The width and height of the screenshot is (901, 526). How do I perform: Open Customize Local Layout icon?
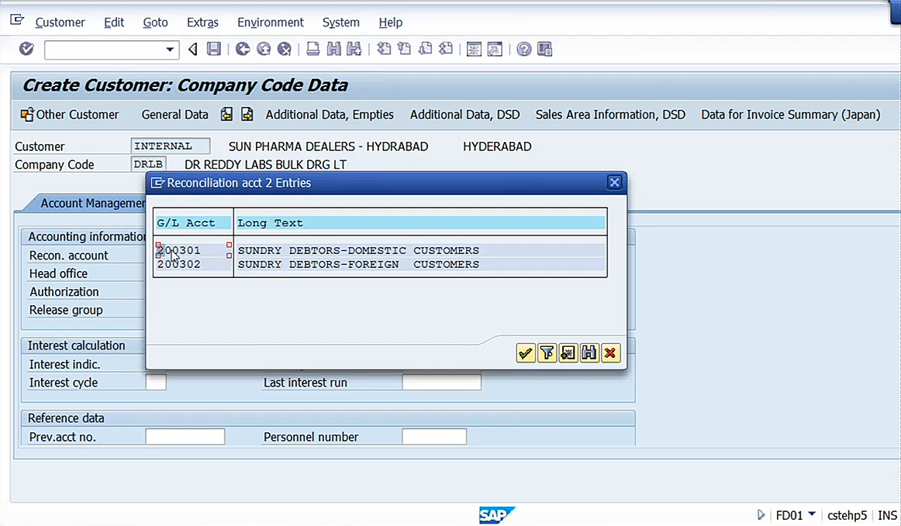545,50
